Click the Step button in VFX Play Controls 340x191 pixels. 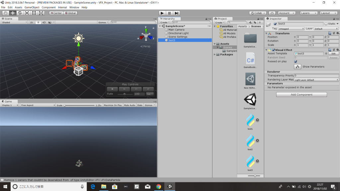(136, 89)
